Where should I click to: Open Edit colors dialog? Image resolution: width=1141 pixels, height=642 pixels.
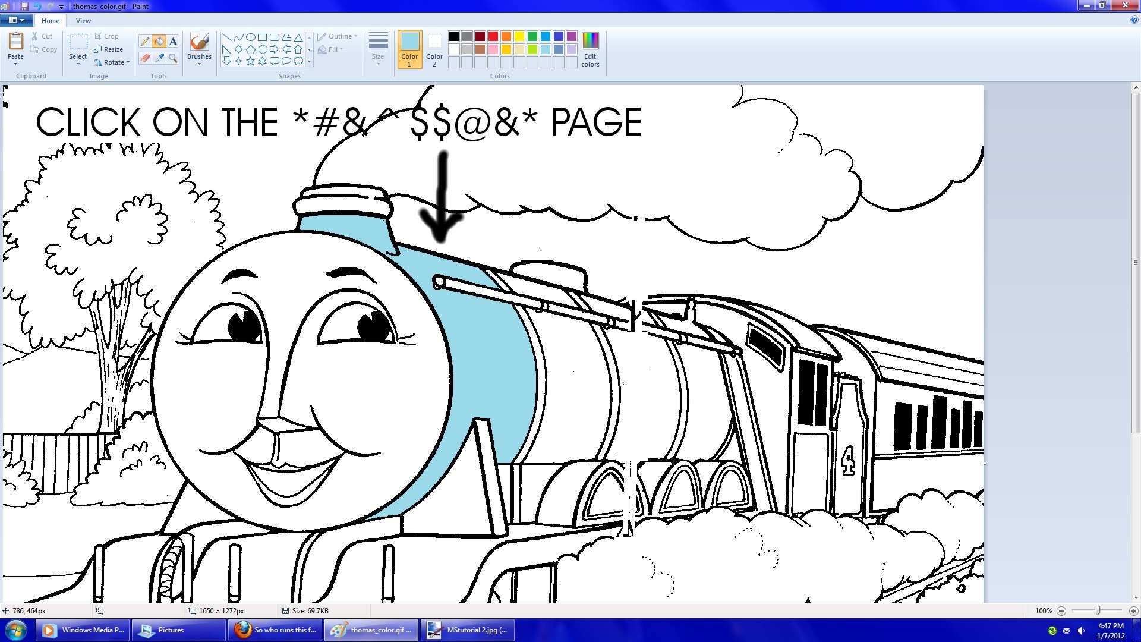tap(590, 49)
